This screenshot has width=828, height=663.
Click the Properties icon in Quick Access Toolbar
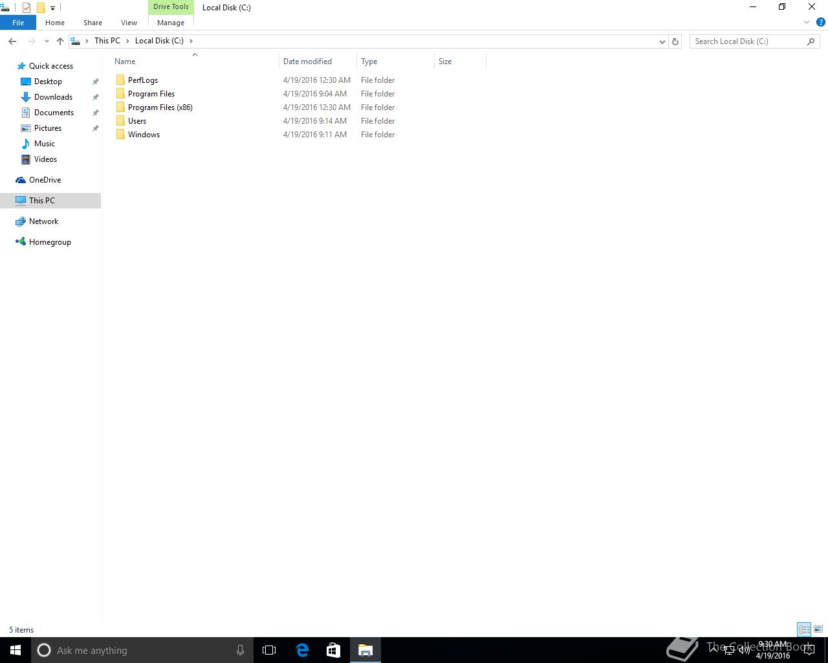27,8
